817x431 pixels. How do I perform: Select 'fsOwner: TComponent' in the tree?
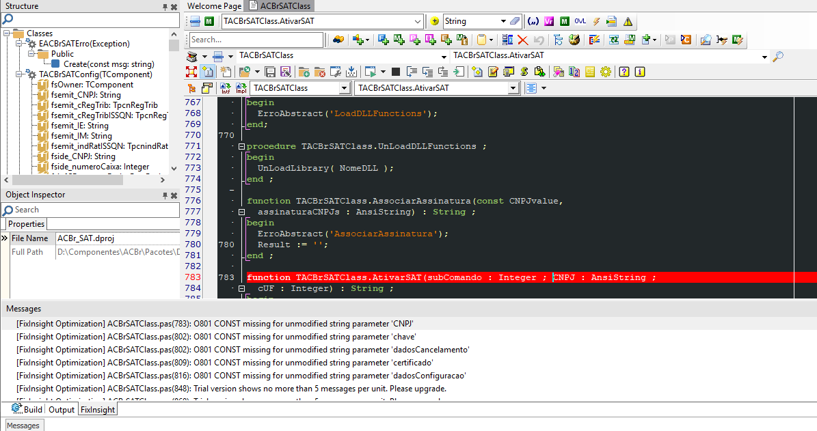92,84
